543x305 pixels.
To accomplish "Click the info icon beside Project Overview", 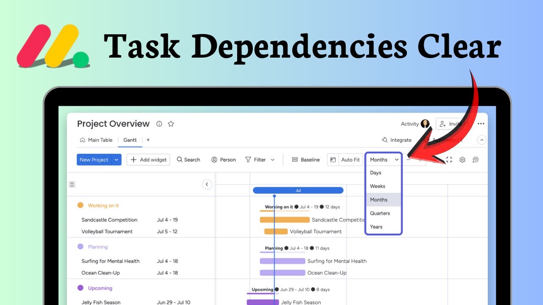I will pyautogui.click(x=159, y=124).
